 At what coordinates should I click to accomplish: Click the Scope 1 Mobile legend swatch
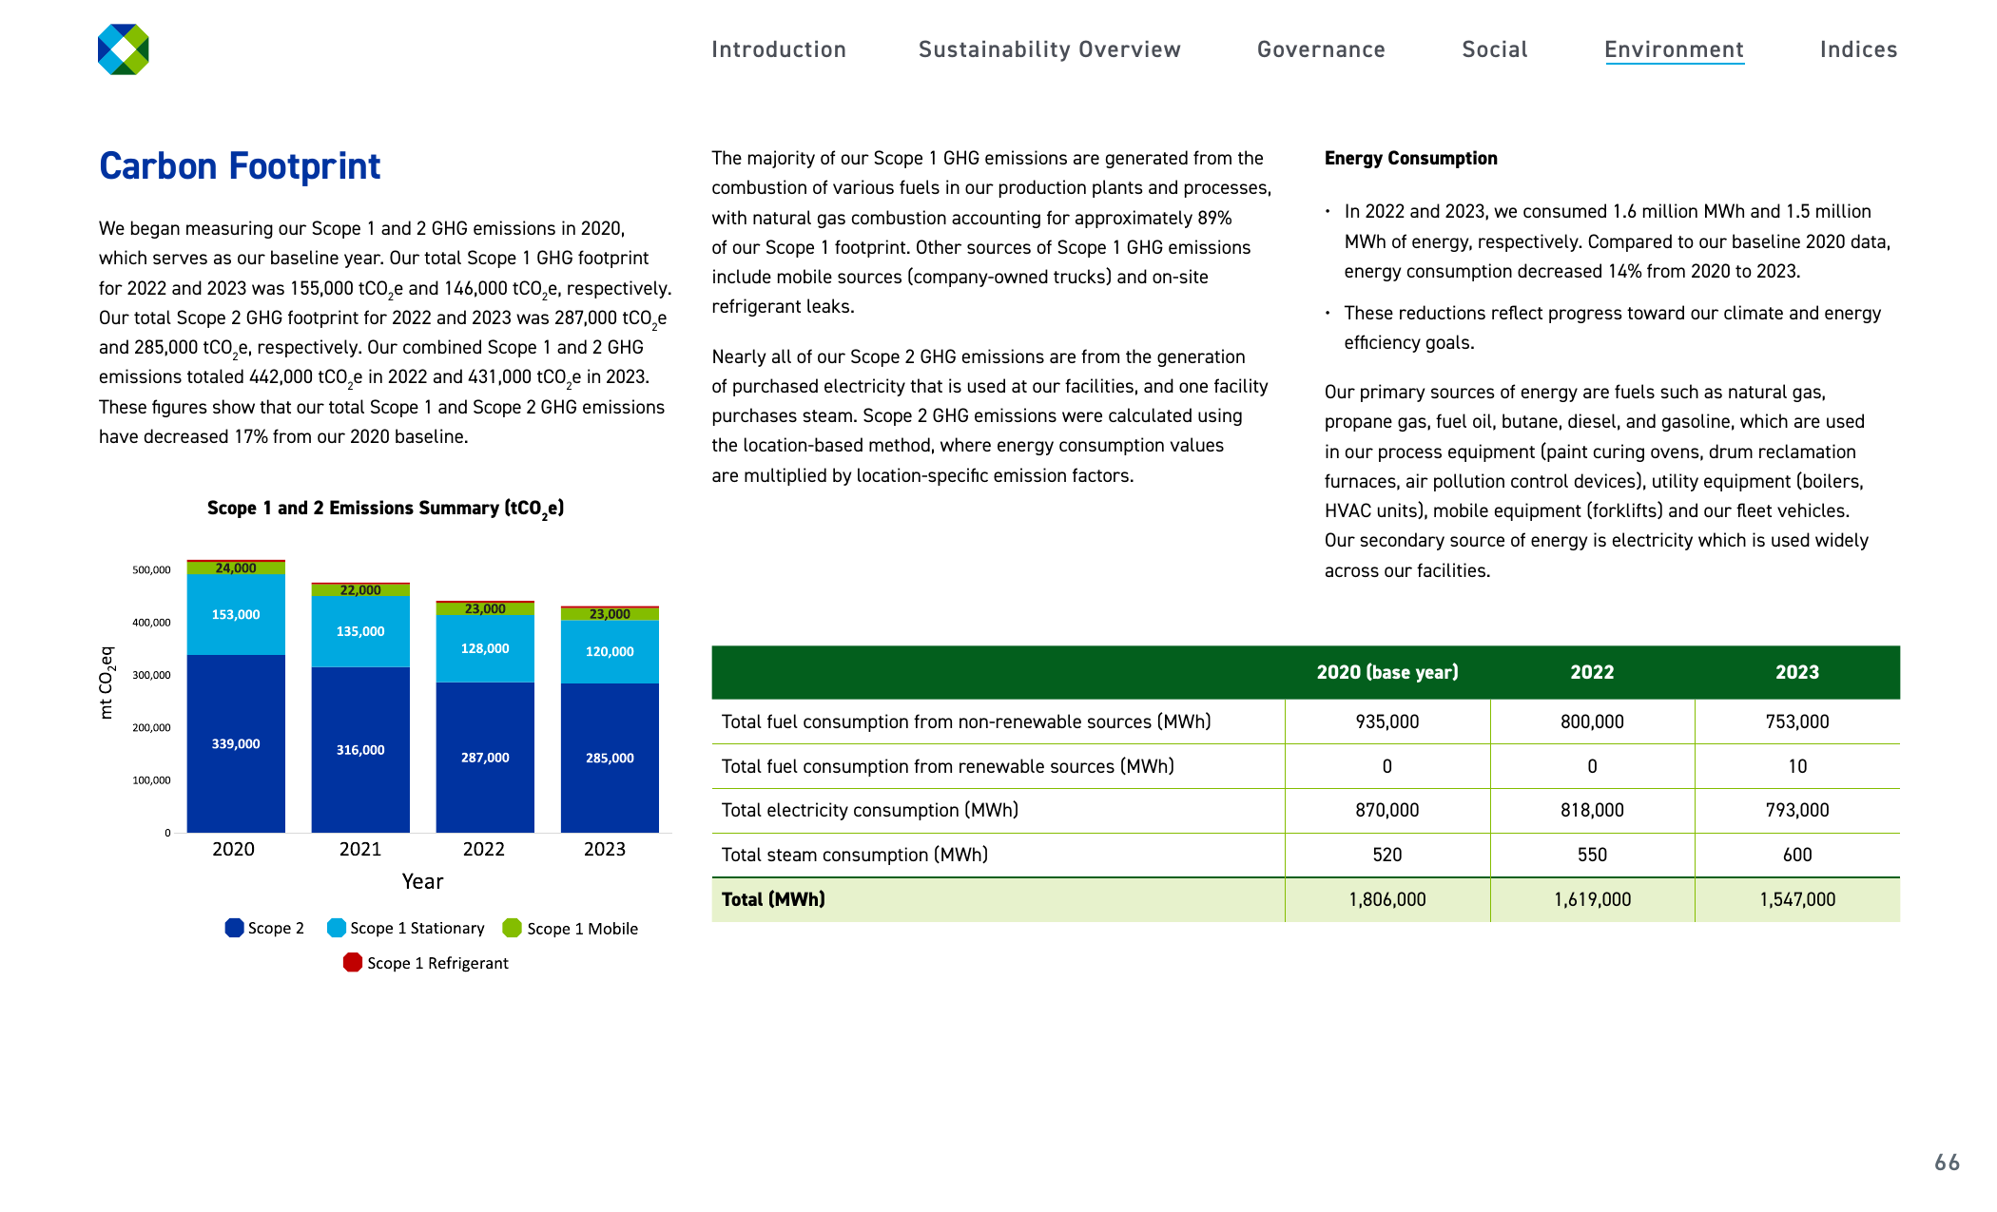pyautogui.click(x=512, y=928)
